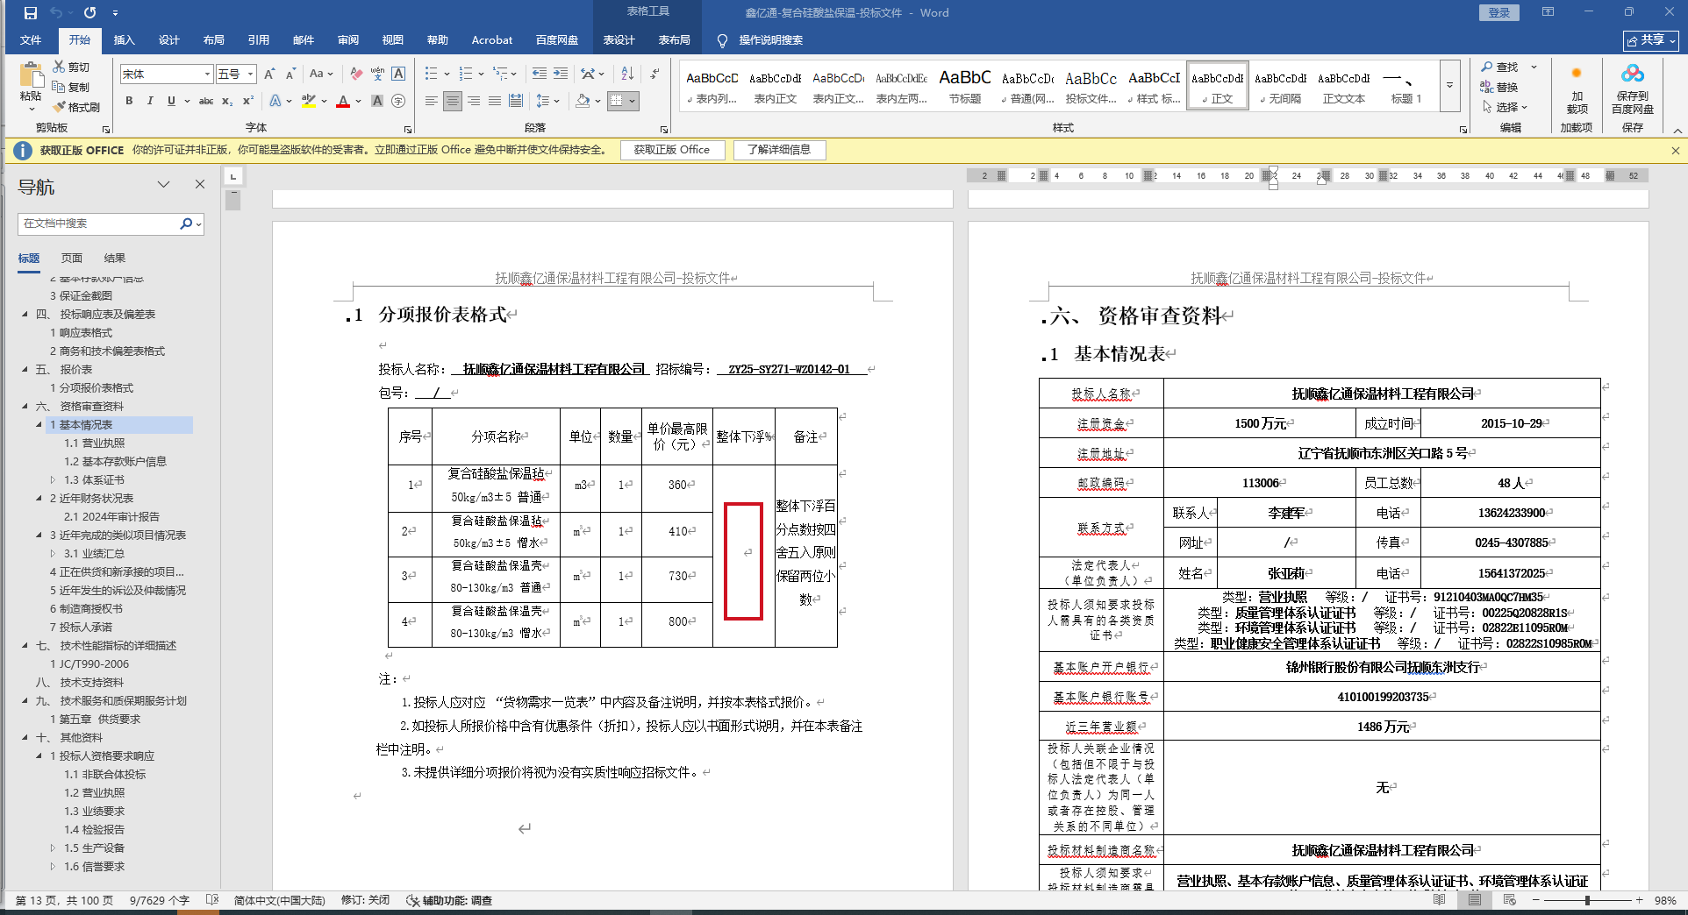The height and width of the screenshot is (915, 1688).
Task: Open line and paragraph spacing options
Action: pyautogui.click(x=542, y=101)
